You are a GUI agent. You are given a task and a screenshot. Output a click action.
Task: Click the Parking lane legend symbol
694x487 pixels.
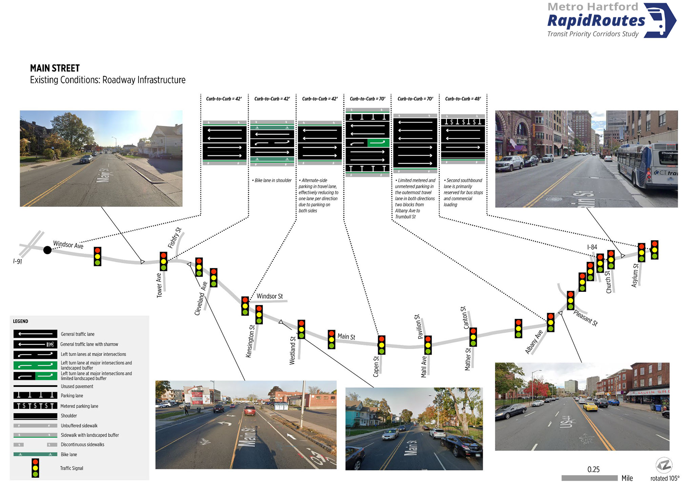pyautogui.click(x=35, y=395)
